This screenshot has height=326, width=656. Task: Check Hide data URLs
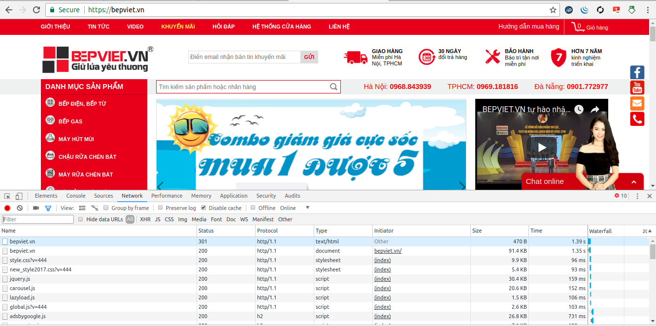pos(80,219)
